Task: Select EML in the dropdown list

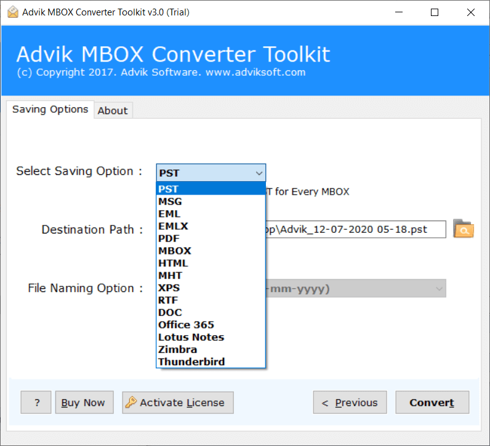Action: tap(211, 214)
